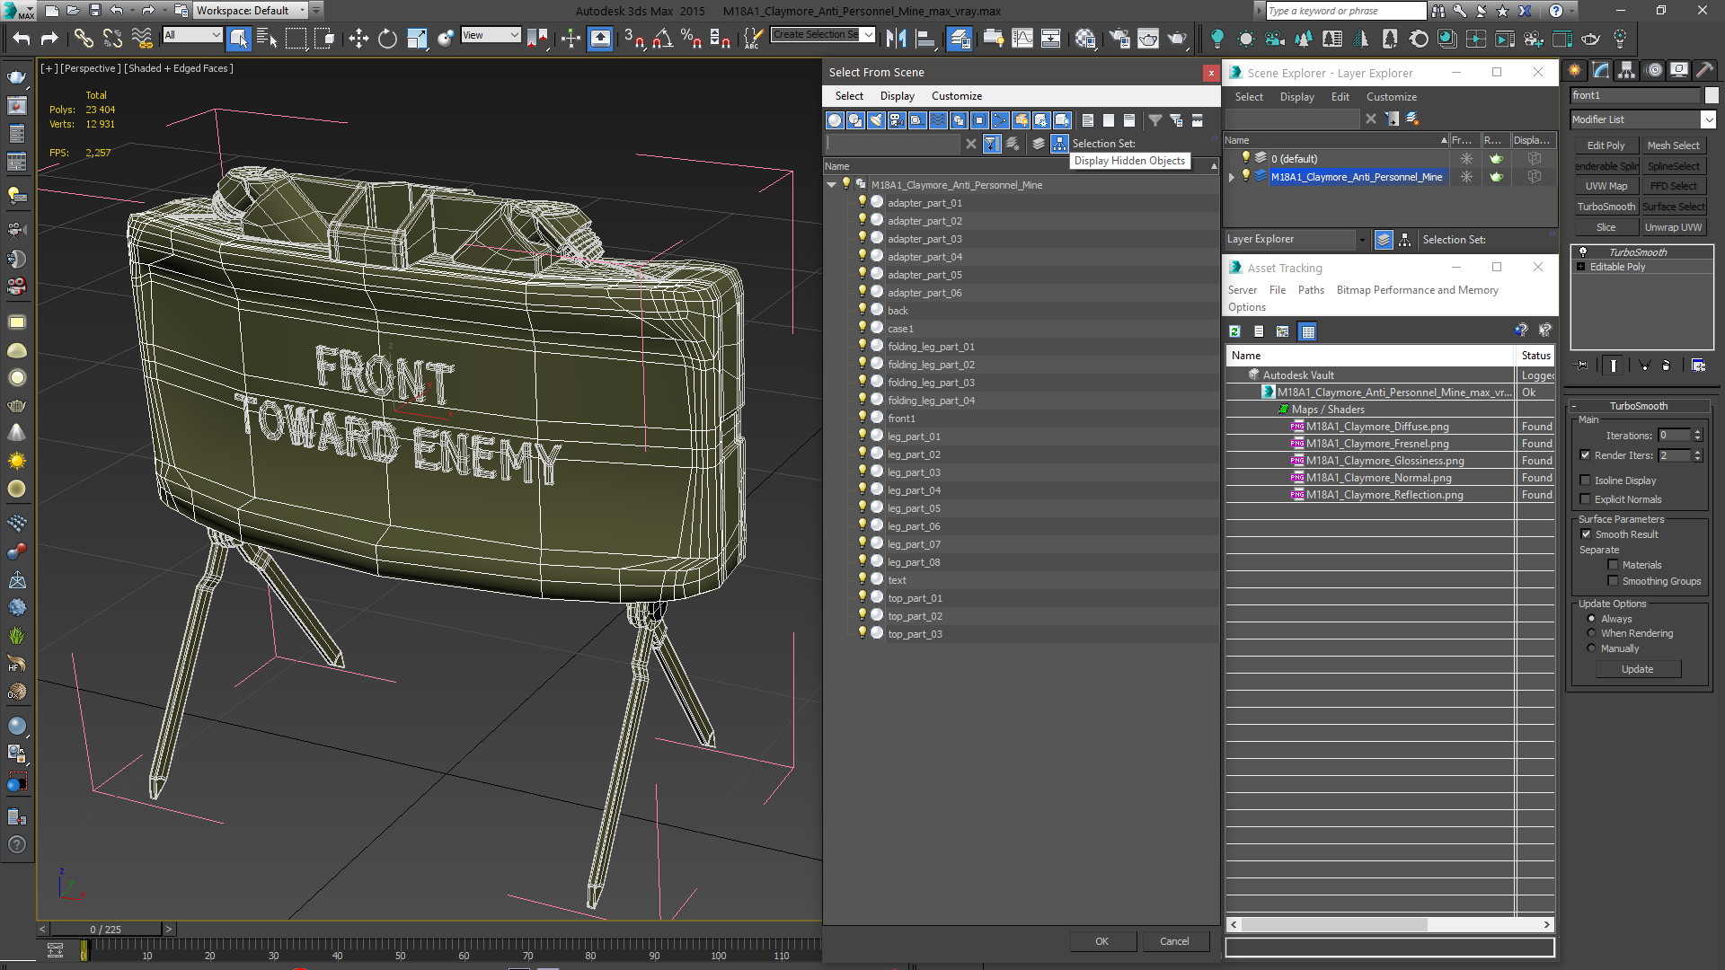Select the Manually update radio button
Image resolution: width=1725 pixels, height=970 pixels.
click(x=1592, y=648)
